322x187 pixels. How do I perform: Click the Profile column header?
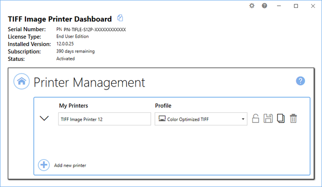click(x=163, y=106)
